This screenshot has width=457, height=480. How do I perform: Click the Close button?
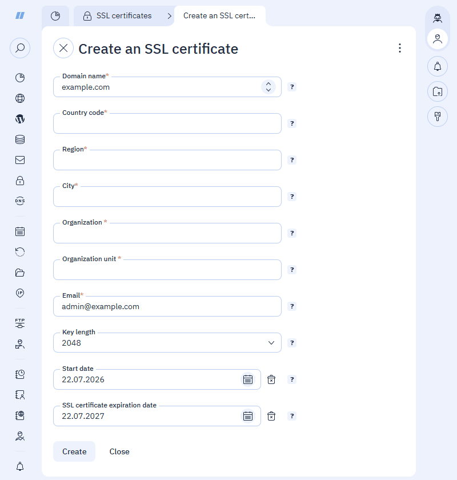(x=119, y=451)
